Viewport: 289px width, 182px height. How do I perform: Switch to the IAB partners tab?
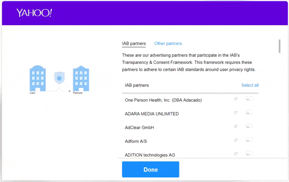(134, 44)
